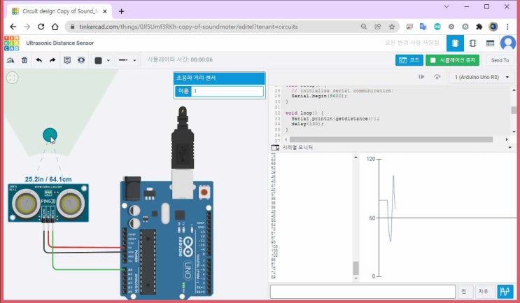Click the debugger play/pause icon

tap(421, 77)
